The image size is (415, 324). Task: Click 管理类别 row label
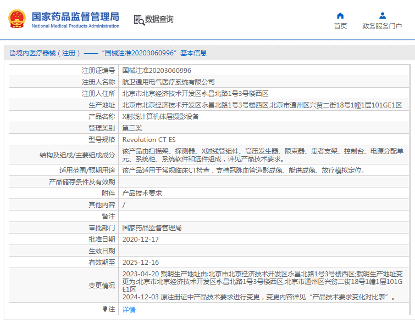point(102,128)
